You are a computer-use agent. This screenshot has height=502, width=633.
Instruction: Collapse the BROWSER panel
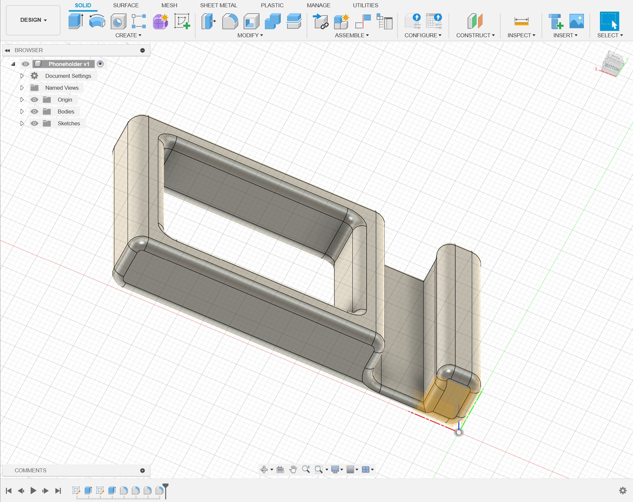click(7, 50)
